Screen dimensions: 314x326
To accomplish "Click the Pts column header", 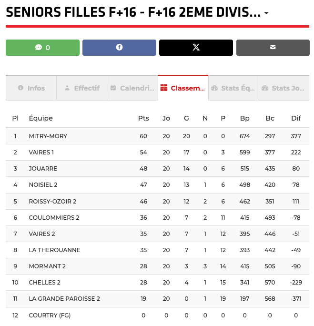I will [x=143, y=118].
